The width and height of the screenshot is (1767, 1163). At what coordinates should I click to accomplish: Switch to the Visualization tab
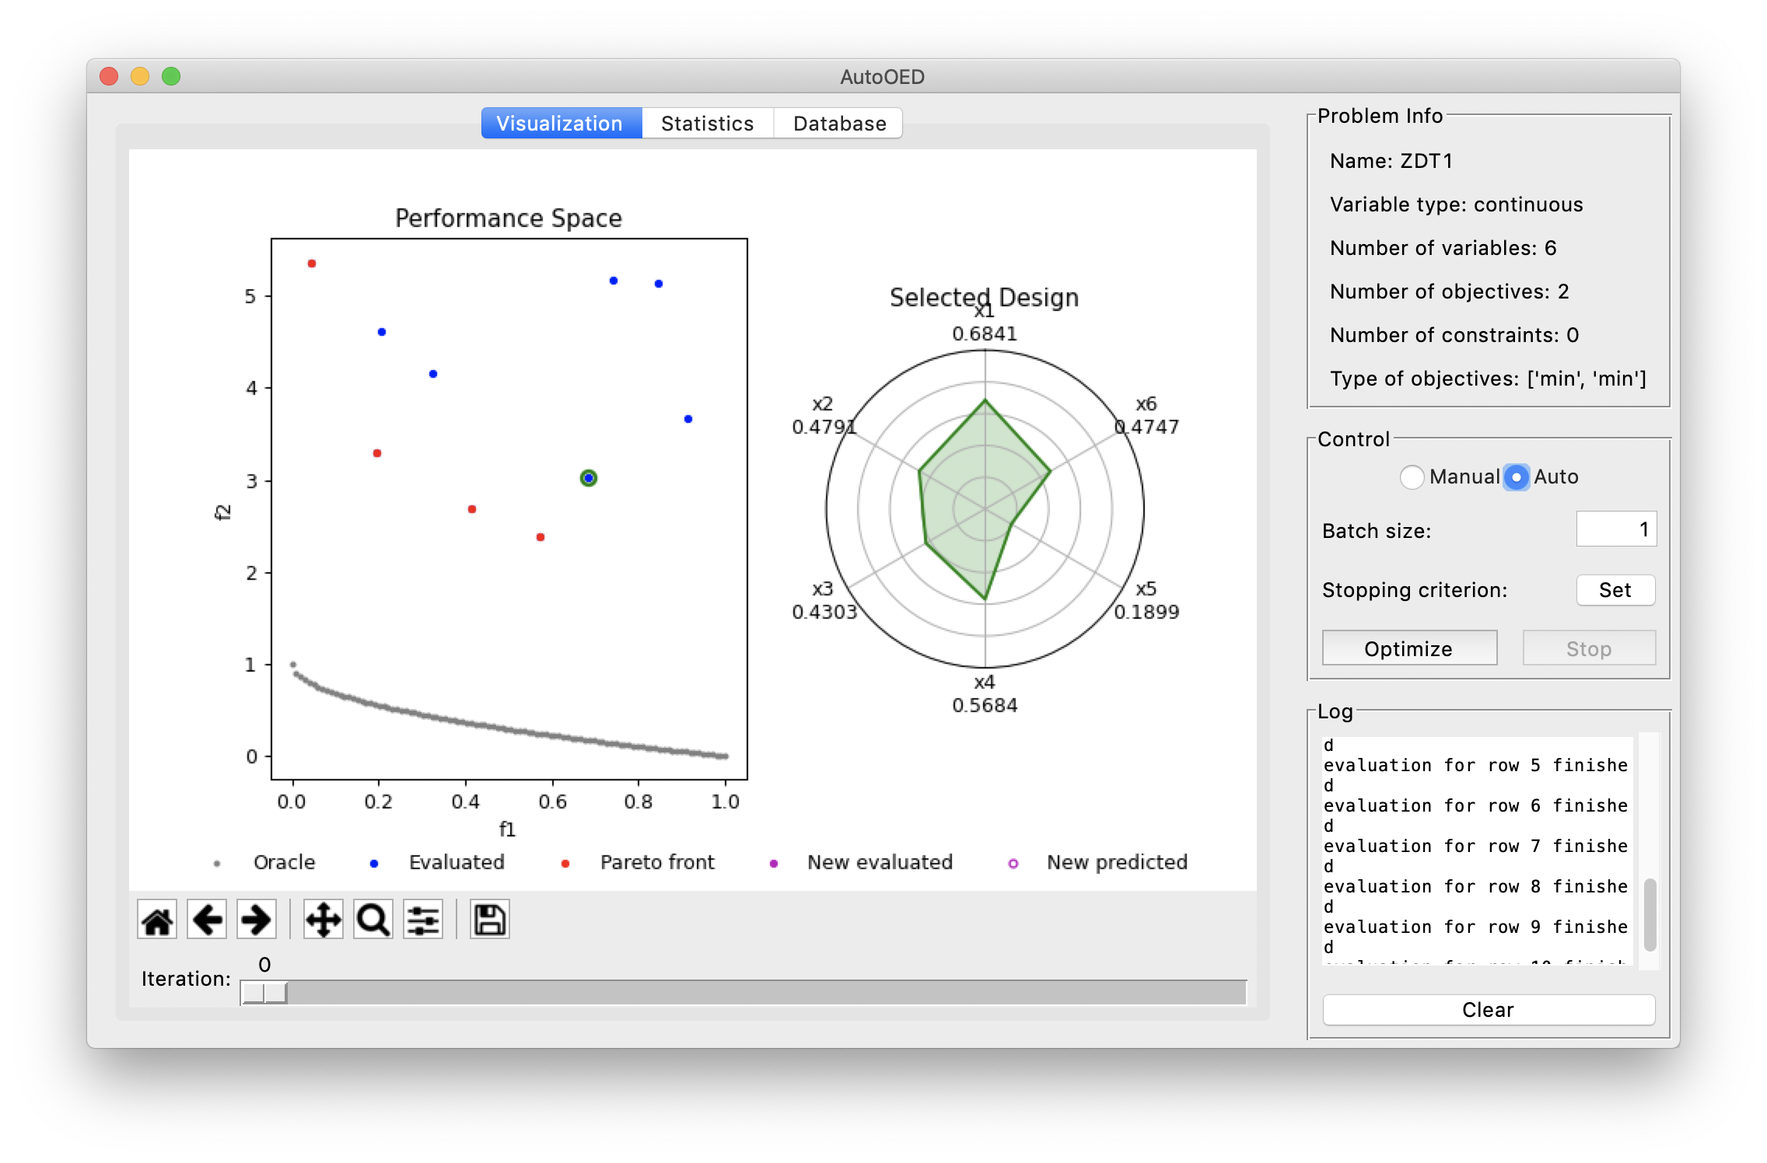click(x=560, y=124)
